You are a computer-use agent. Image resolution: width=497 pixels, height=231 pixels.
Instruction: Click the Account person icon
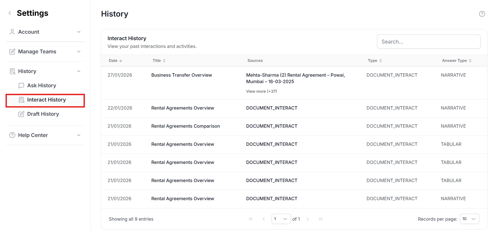click(12, 32)
